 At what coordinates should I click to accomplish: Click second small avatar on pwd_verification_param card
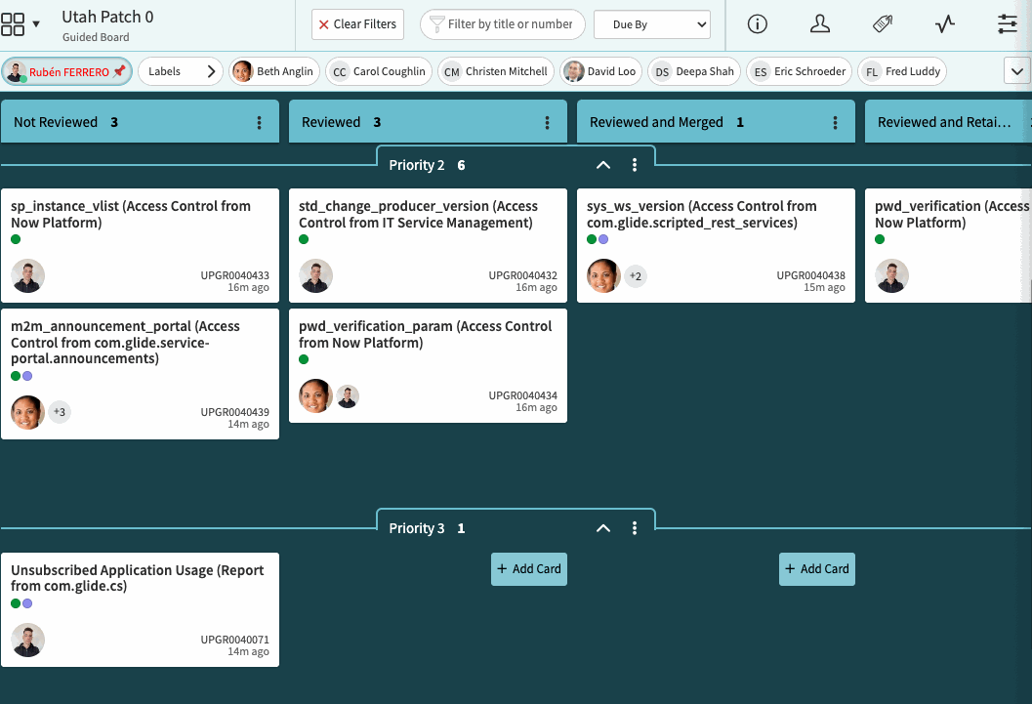(348, 396)
